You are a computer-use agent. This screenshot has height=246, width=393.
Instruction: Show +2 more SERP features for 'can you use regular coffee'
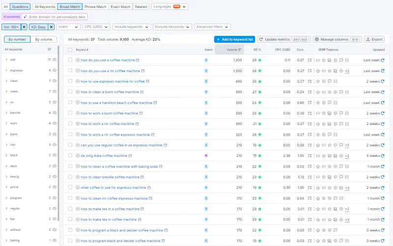coord(347,145)
